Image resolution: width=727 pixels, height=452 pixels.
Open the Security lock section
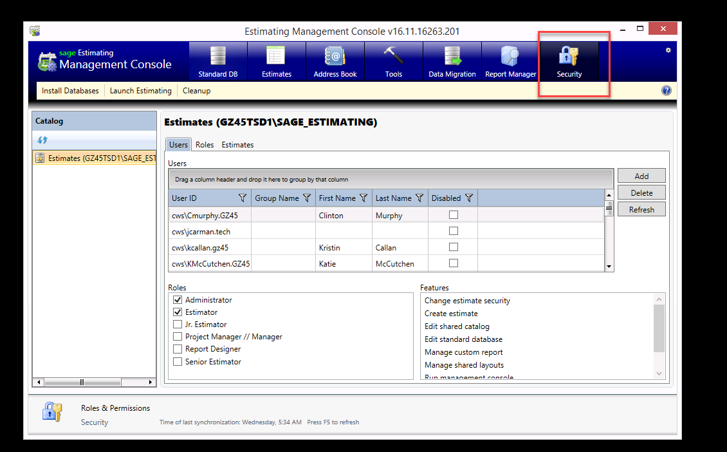coord(569,61)
